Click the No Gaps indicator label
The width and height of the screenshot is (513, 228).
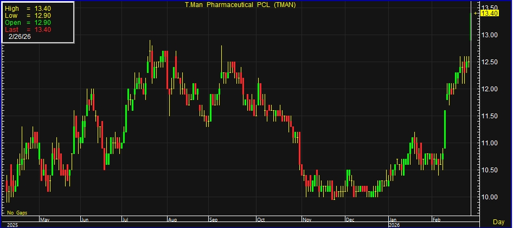[17, 213]
